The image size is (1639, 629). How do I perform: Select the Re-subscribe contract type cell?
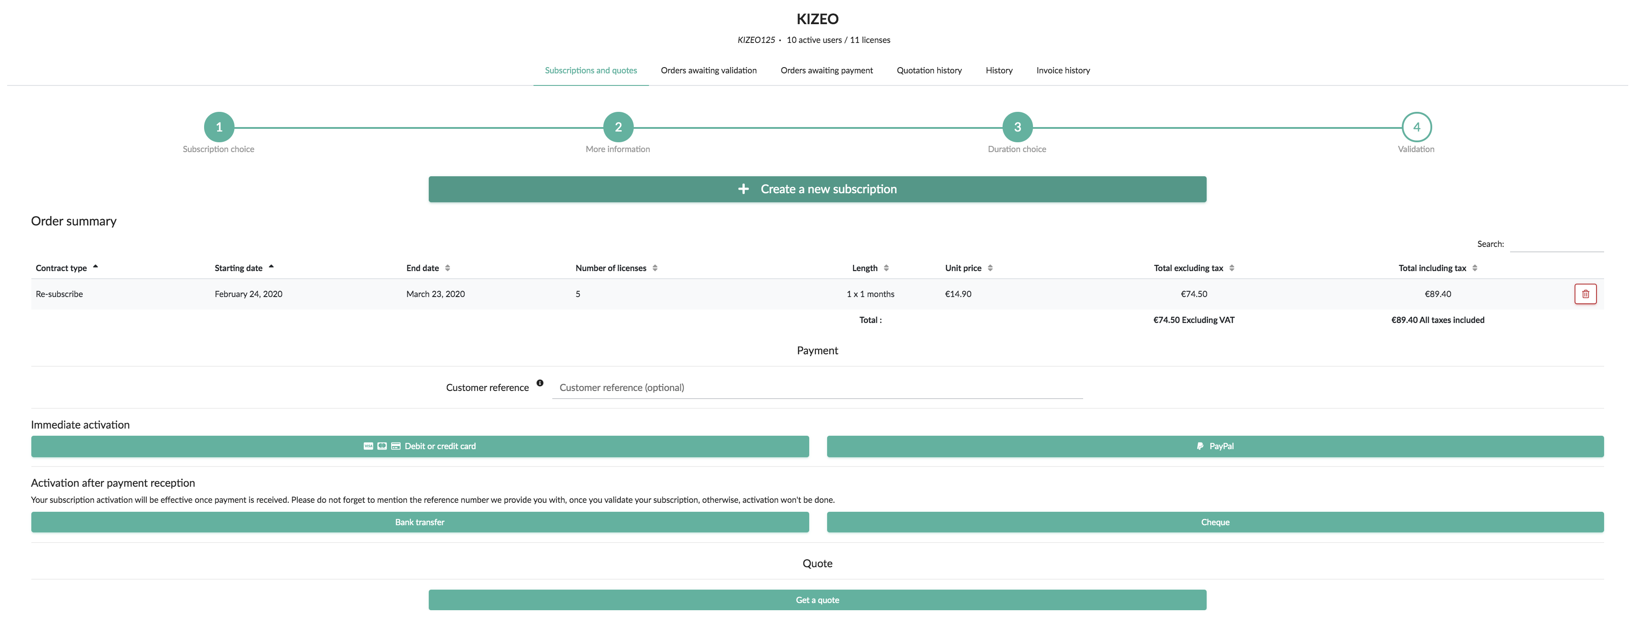coord(59,294)
